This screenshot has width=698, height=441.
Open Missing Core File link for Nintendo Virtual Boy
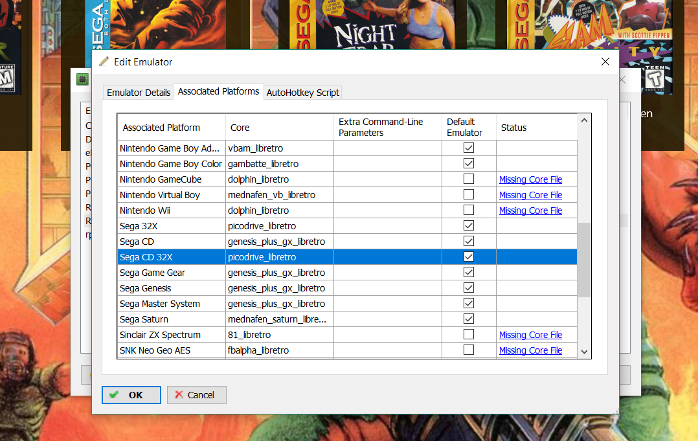530,195
